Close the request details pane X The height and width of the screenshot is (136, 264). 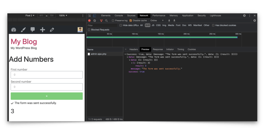(x=126, y=50)
